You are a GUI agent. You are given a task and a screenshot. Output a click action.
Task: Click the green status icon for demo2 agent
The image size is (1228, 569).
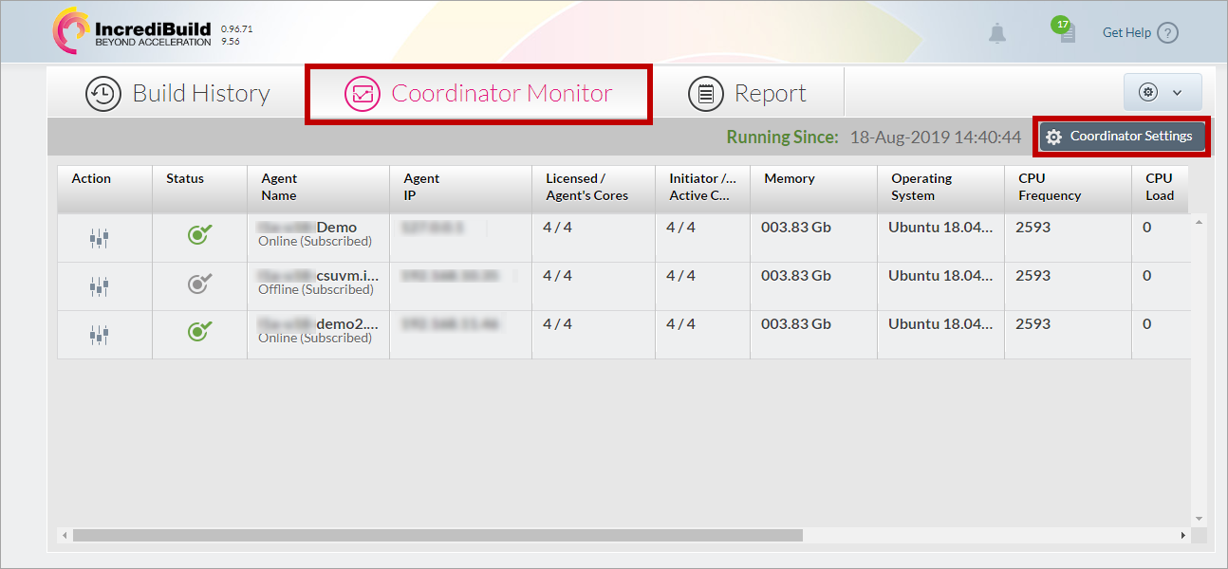click(x=199, y=331)
